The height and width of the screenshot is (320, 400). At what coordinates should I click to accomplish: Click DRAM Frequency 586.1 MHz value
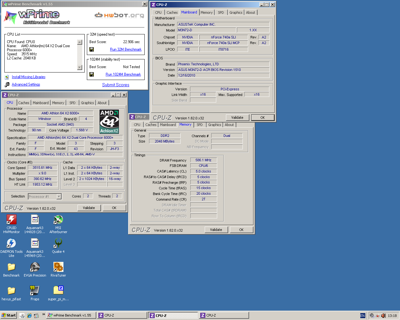203,160
